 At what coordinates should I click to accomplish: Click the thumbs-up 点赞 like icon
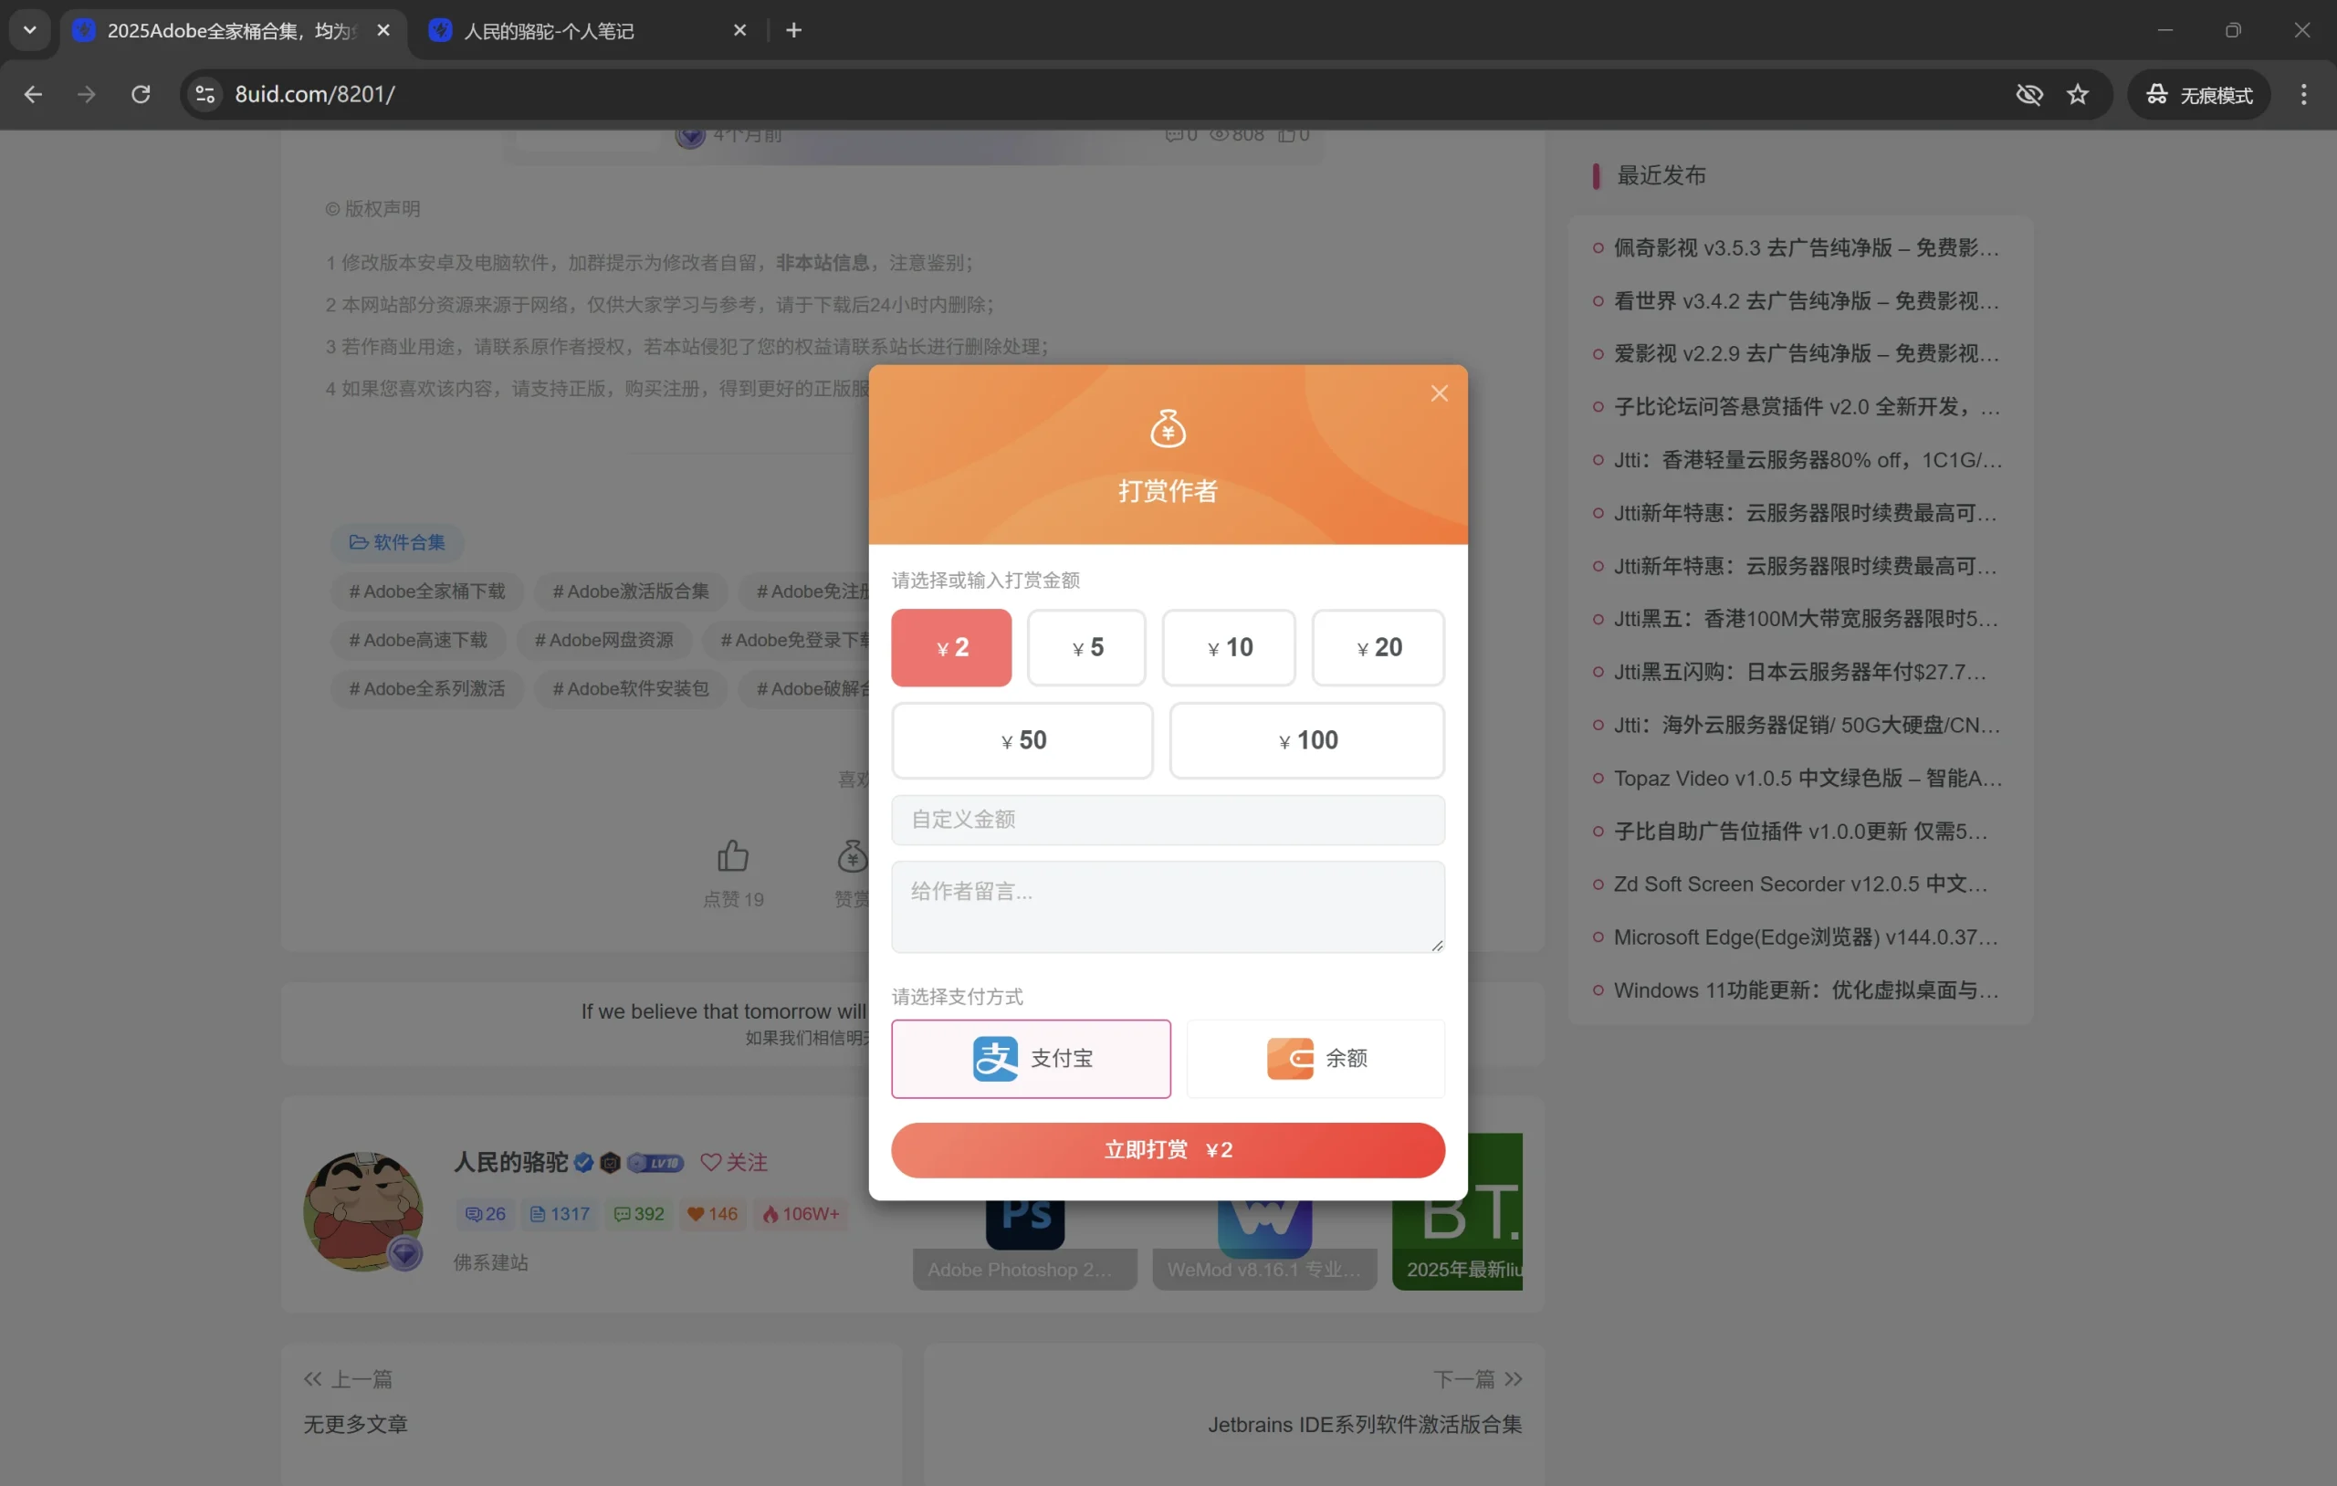tap(734, 854)
